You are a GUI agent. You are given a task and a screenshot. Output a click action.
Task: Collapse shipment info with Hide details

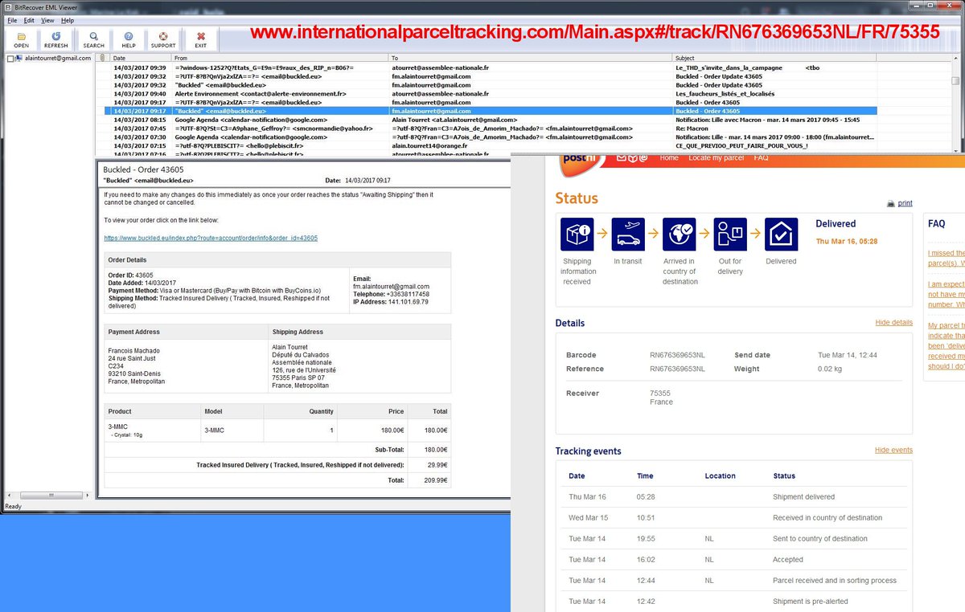893,322
